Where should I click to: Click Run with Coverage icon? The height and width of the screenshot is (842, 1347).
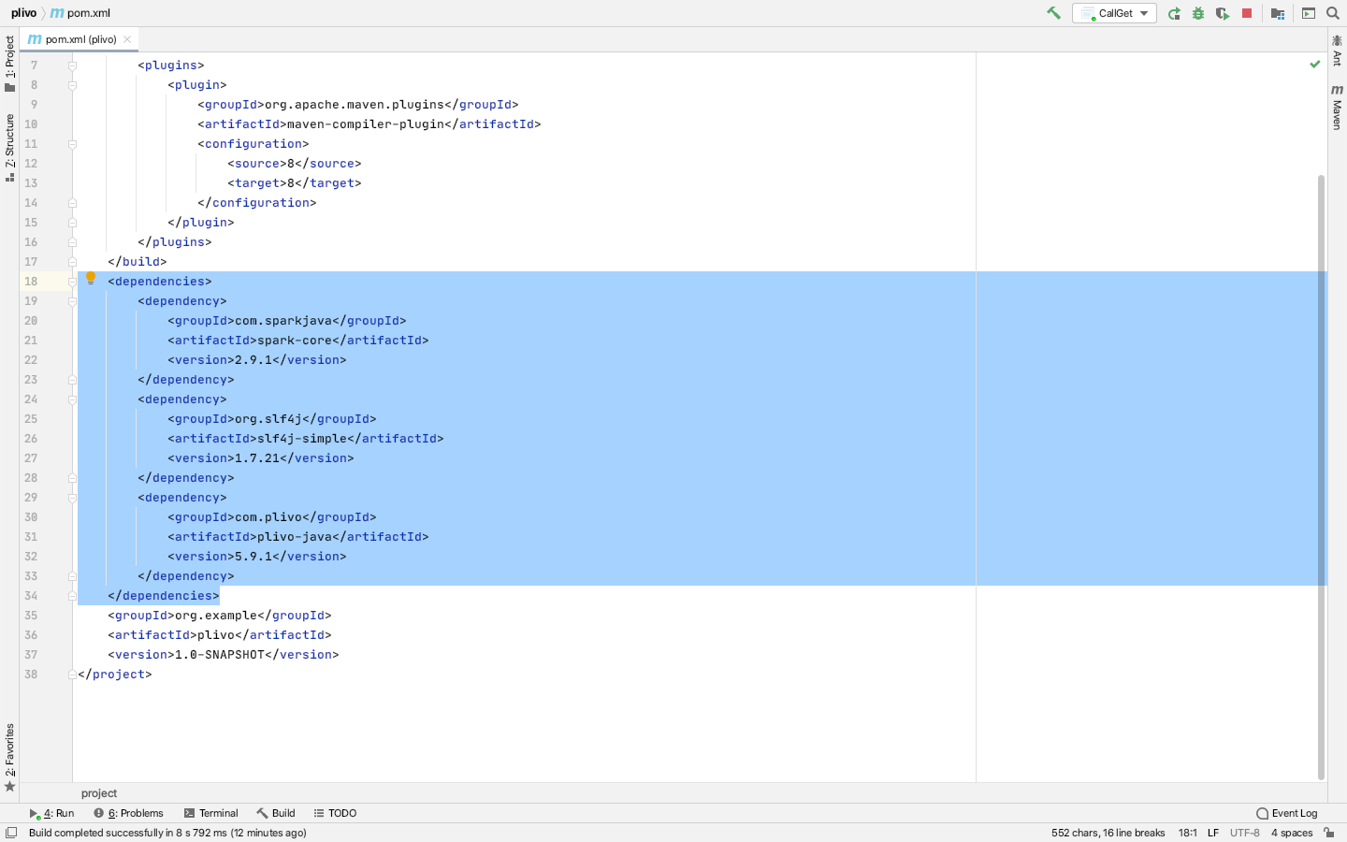[1223, 13]
